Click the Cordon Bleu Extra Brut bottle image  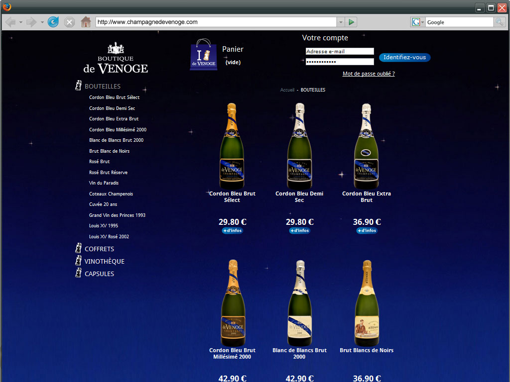[366, 146]
